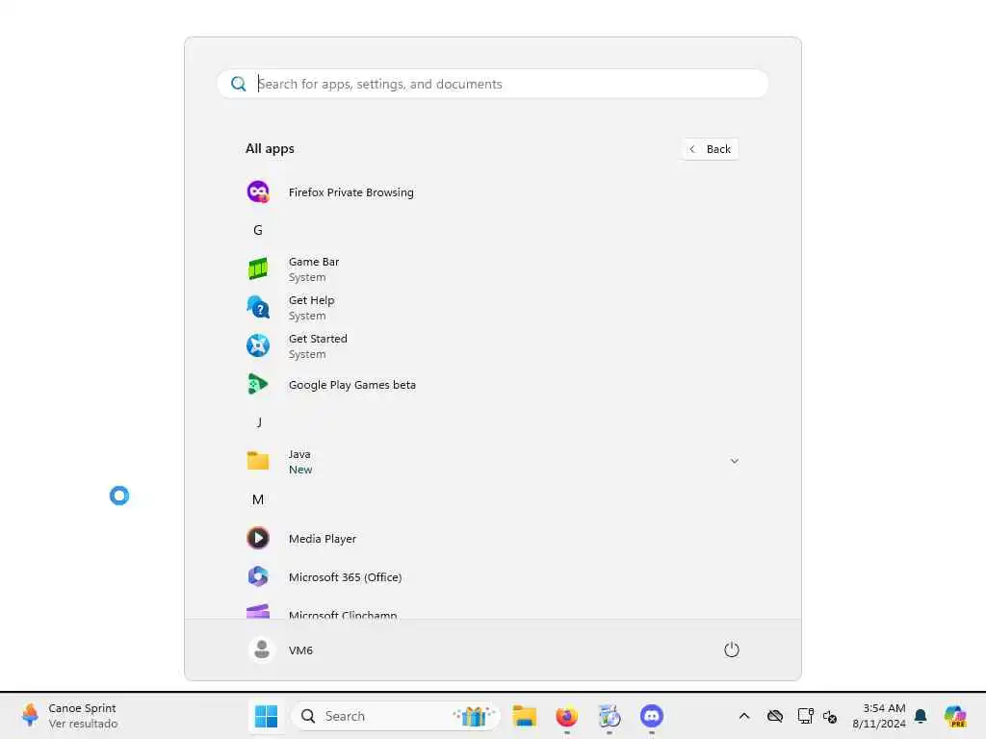
Task: Click the All apps heading
Action: click(x=270, y=148)
